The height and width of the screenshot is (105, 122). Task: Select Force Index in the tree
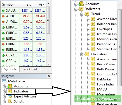(105, 84)
